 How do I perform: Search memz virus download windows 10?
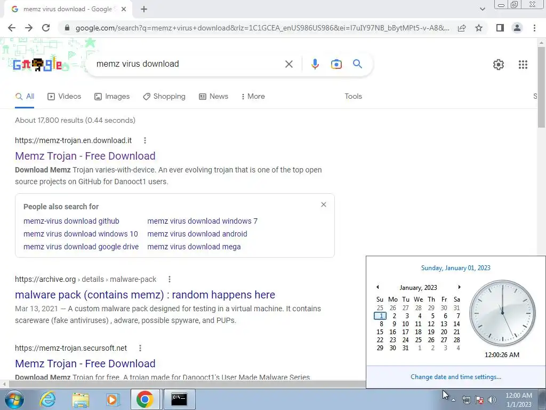(81, 234)
